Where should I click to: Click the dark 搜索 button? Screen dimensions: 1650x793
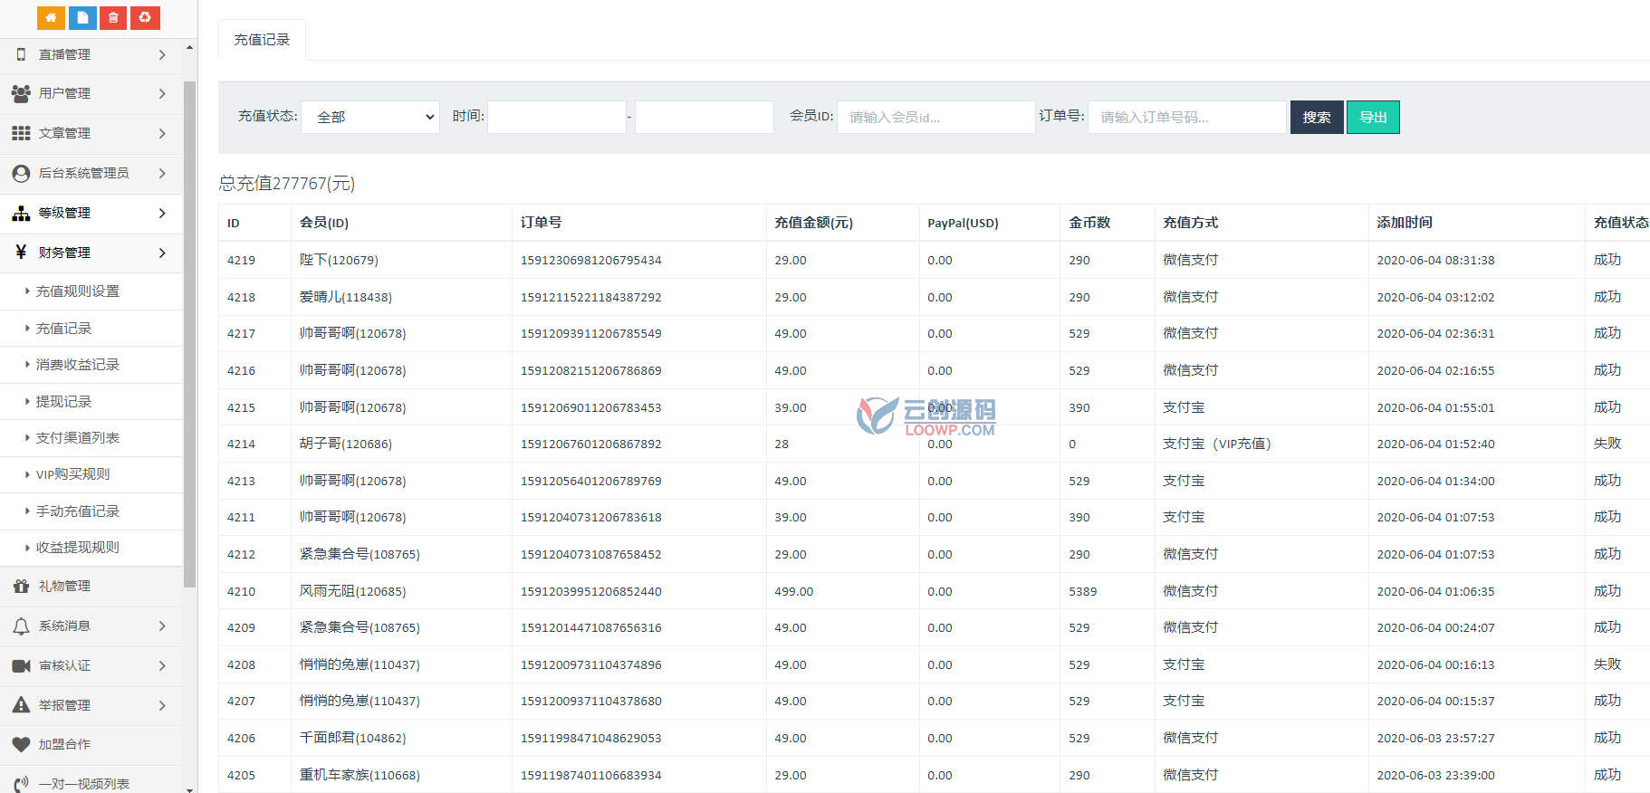click(1317, 117)
